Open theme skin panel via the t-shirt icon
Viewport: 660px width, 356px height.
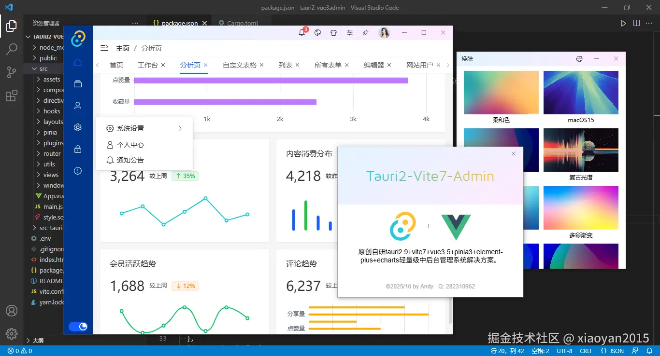tap(333, 32)
